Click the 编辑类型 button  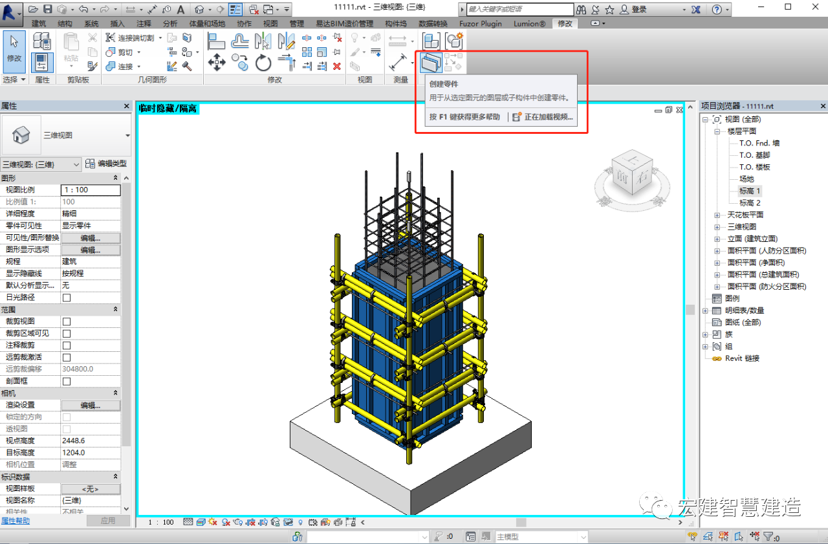coord(107,164)
